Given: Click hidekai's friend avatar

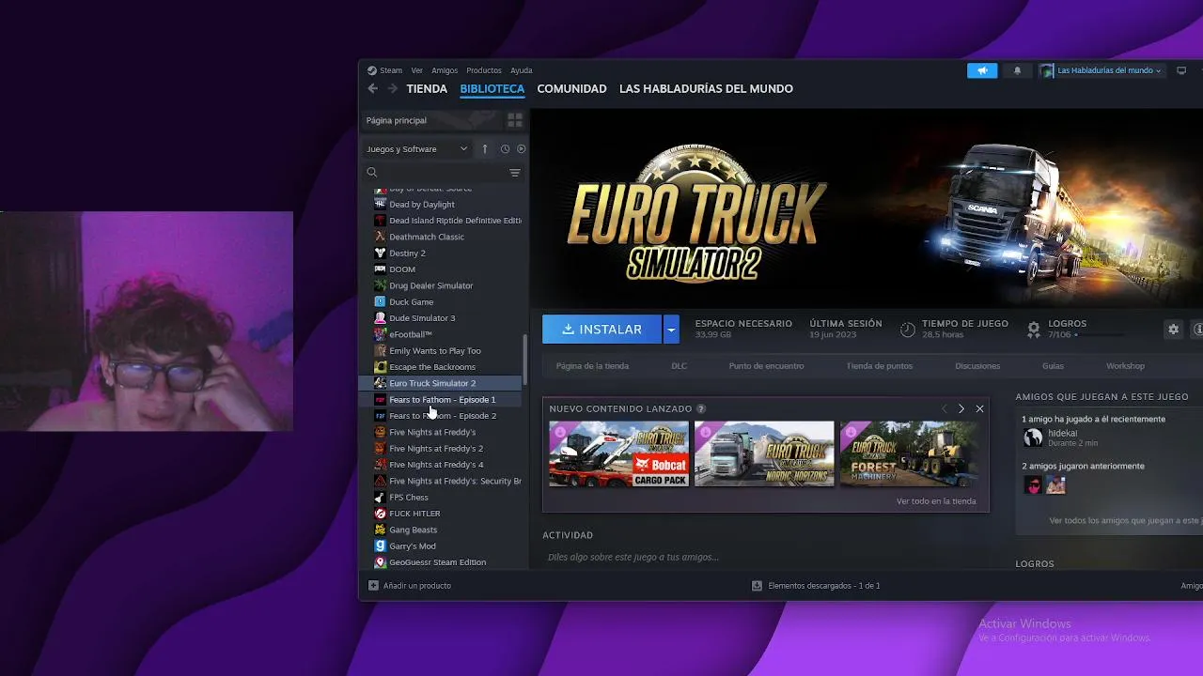Looking at the screenshot, I should pyautogui.click(x=1033, y=438).
